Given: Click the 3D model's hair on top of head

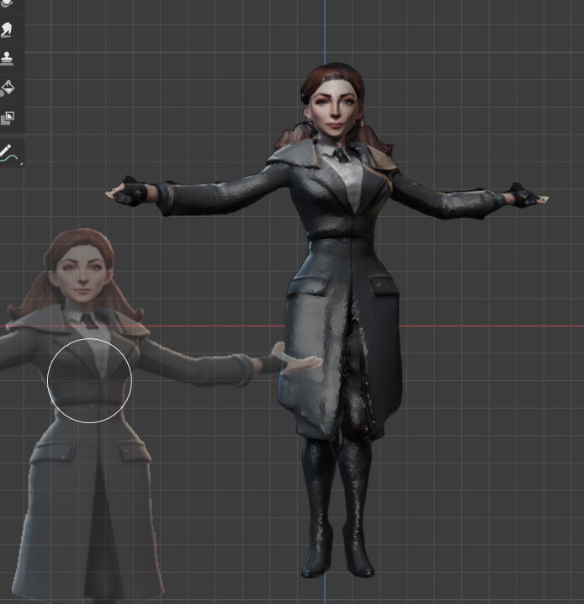Looking at the screenshot, I should [x=332, y=77].
